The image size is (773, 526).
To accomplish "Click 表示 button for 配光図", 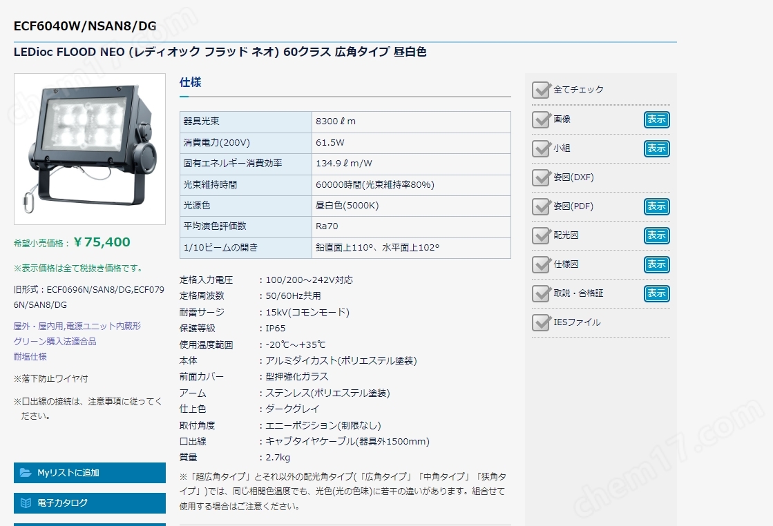I will click(x=657, y=236).
